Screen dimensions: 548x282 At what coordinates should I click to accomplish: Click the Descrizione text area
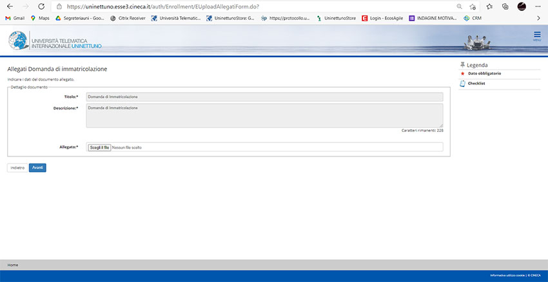tap(264, 116)
